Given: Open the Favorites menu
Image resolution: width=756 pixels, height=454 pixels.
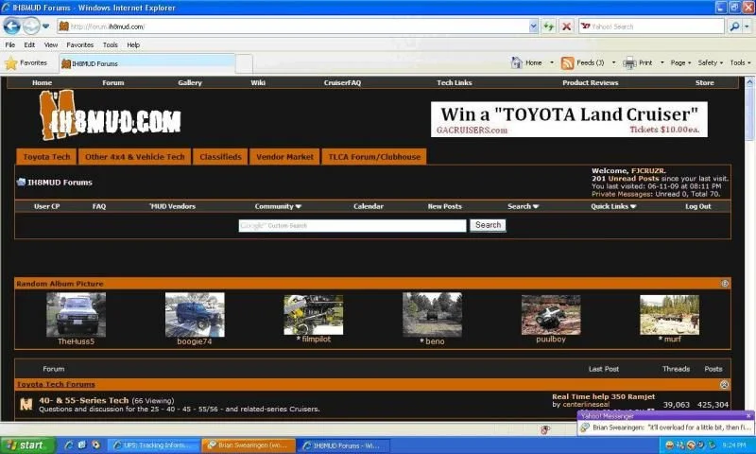Looking at the screenshot, I should [80, 44].
